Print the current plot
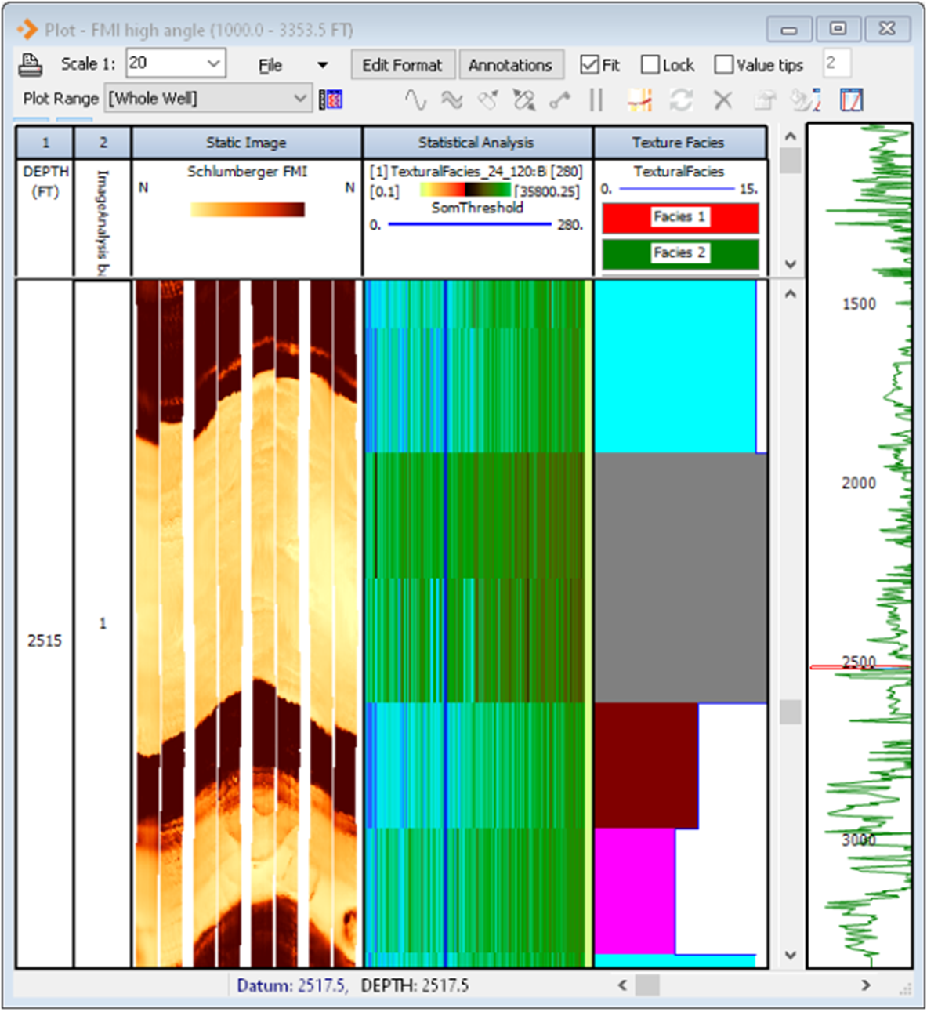927x1012 pixels. [x=31, y=64]
